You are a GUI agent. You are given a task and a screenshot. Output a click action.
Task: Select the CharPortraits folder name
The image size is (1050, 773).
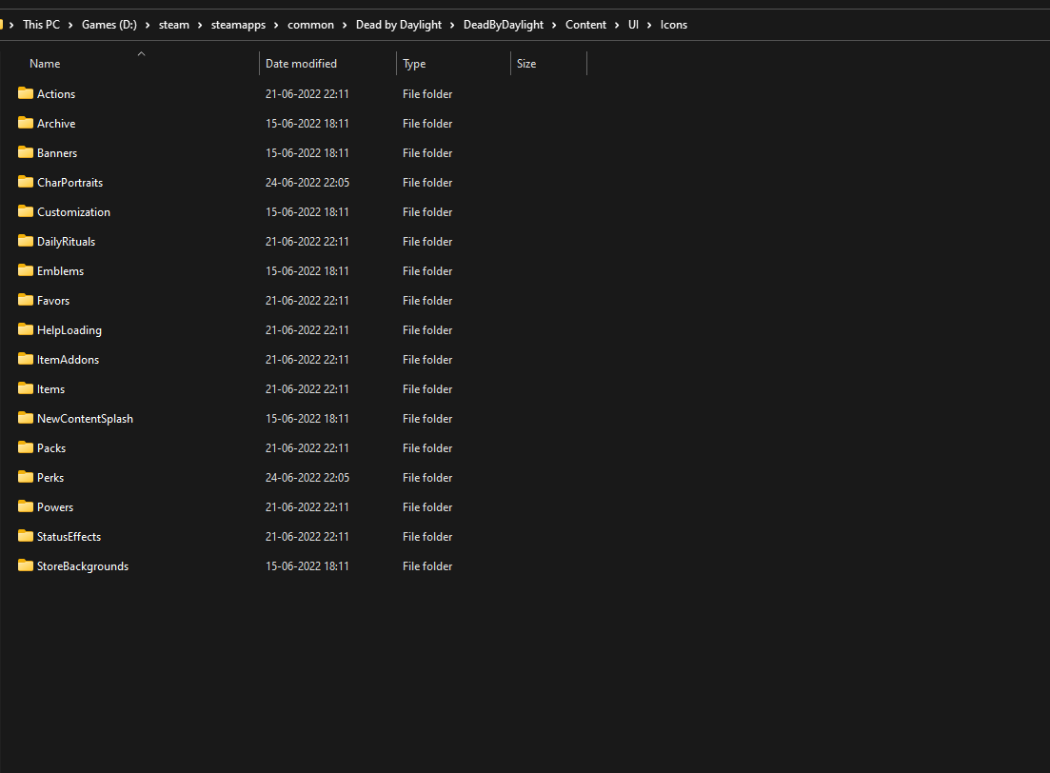point(69,183)
